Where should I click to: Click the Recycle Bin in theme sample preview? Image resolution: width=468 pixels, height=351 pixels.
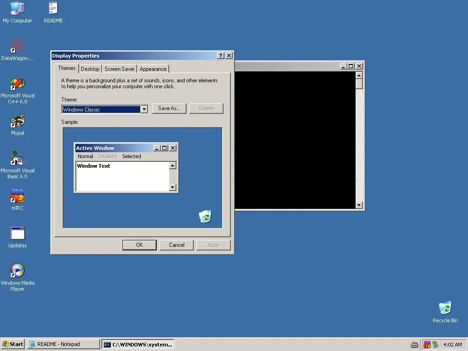pos(205,216)
